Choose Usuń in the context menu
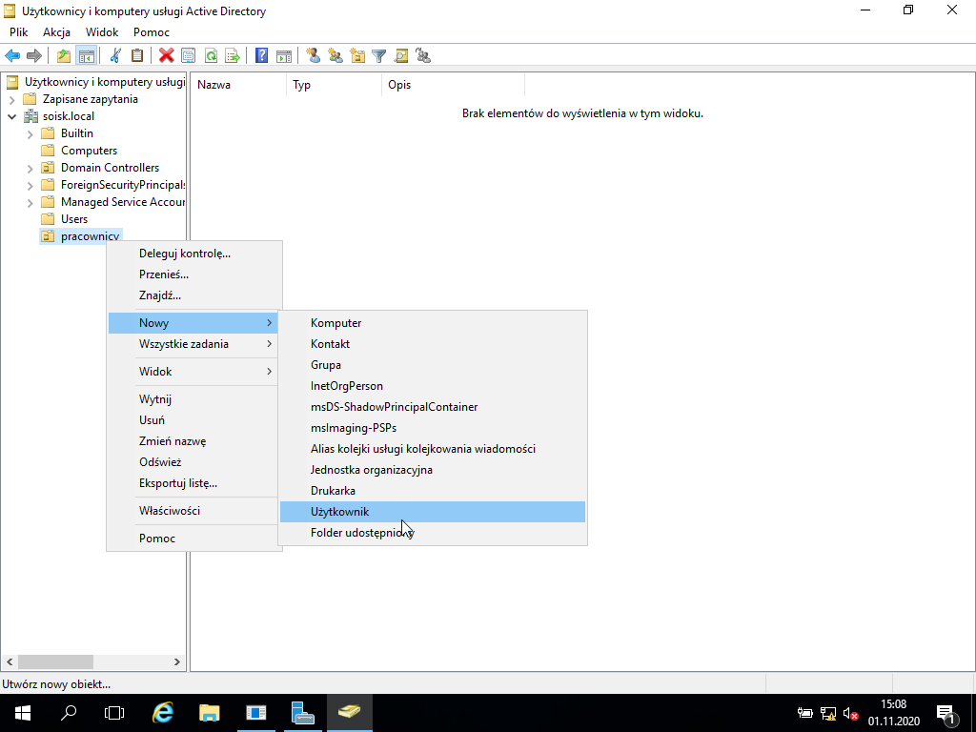Image resolution: width=976 pixels, height=732 pixels. point(194,420)
